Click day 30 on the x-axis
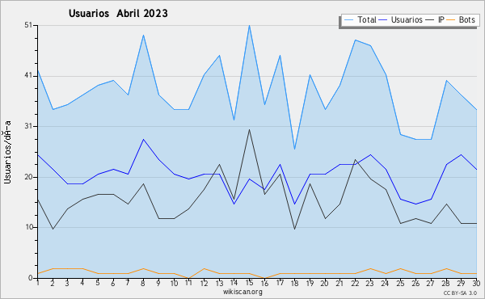485x299 pixels. (x=476, y=283)
